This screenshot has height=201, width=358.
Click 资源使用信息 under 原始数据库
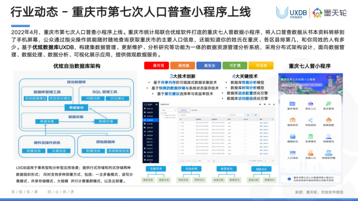[x=118, y=151]
